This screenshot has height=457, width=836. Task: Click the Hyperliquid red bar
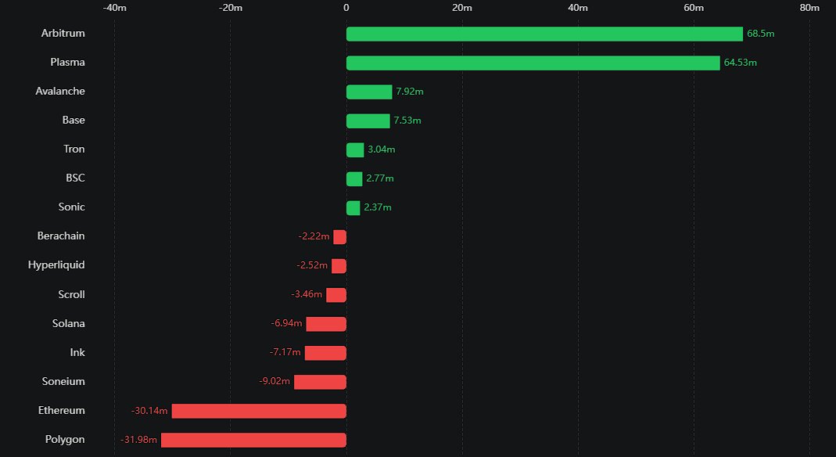click(x=339, y=265)
